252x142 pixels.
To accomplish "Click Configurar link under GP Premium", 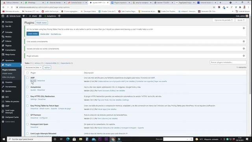I will 44,118.
